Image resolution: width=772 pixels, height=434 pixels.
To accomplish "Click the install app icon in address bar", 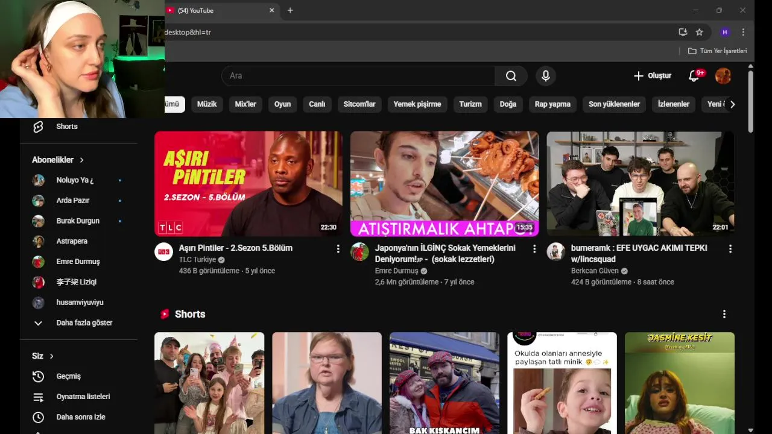I will 683,32.
